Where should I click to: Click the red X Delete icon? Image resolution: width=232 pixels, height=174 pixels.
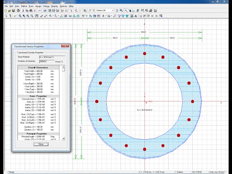coord(35,11)
